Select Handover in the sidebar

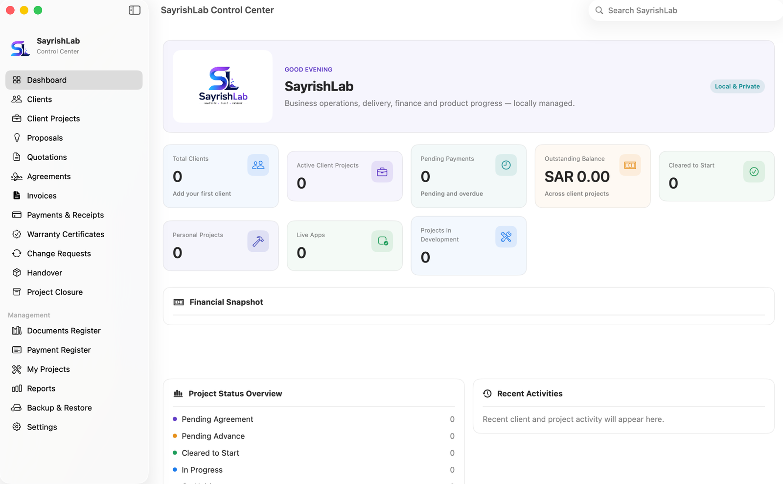click(x=74, y=273)
